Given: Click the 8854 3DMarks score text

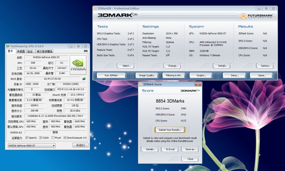Looking at the screenshot, I should tap(170, 101).
